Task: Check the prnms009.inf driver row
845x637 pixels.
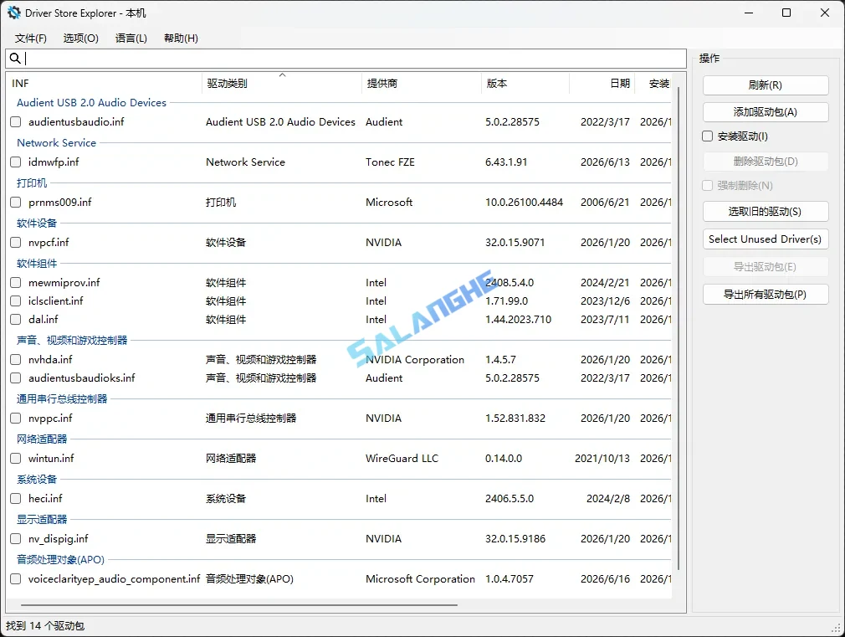Action: (x=16, y=203)
